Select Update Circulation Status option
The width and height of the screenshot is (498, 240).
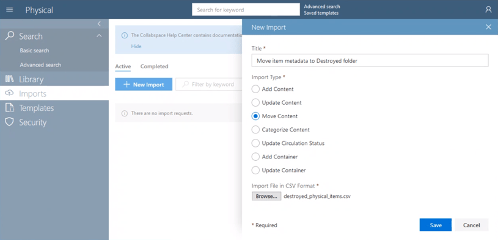click(x=255, y=143)
